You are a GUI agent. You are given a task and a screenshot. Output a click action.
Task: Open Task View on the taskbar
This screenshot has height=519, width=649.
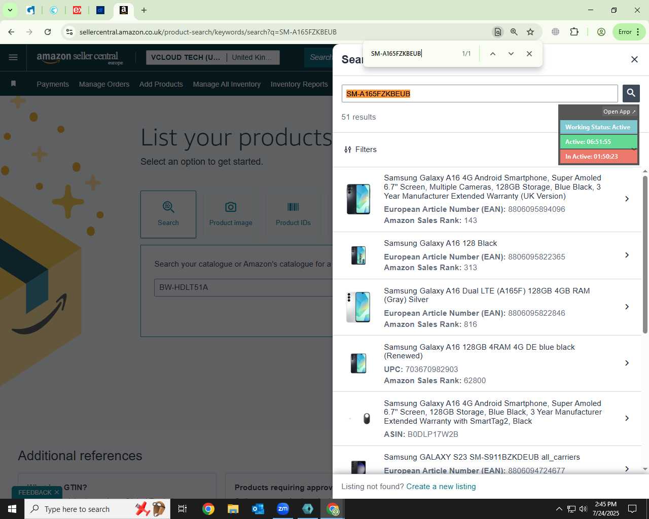[x=183, y=509]
